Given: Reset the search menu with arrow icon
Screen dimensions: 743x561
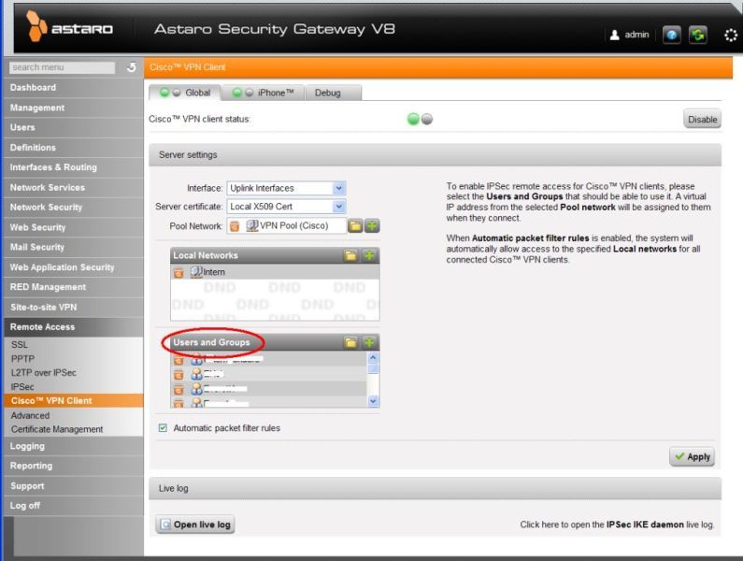Looking at the screenshot, I should tap(131, 67).
